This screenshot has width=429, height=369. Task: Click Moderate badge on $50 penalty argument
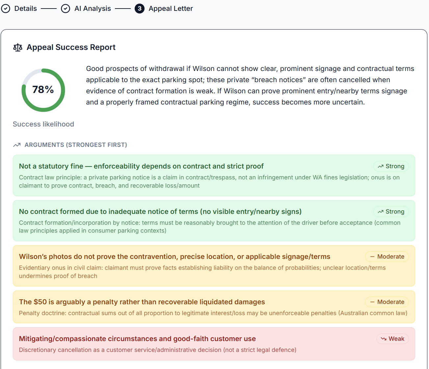tap(387, 302)
